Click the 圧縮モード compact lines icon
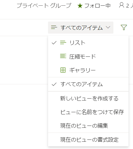The image size is (133, 149). (63, 56)
